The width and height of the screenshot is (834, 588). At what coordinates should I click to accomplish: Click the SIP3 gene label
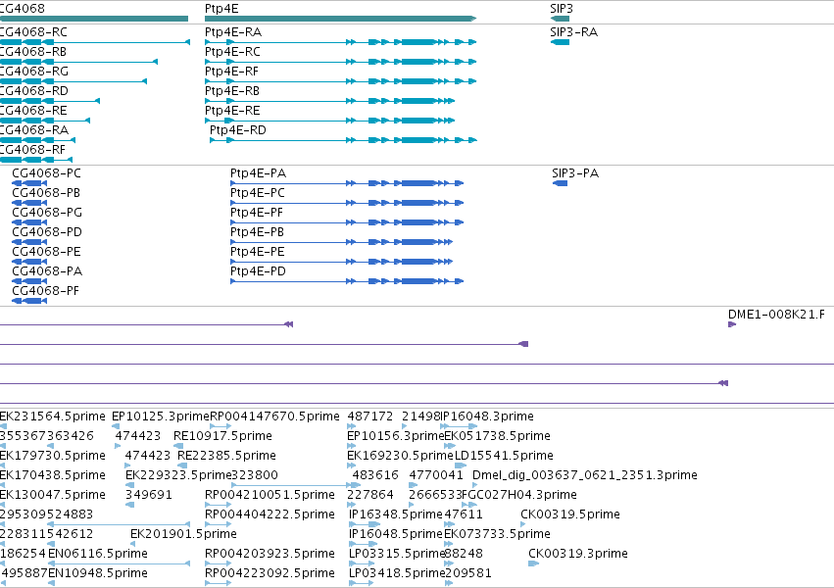click(562, 9)
